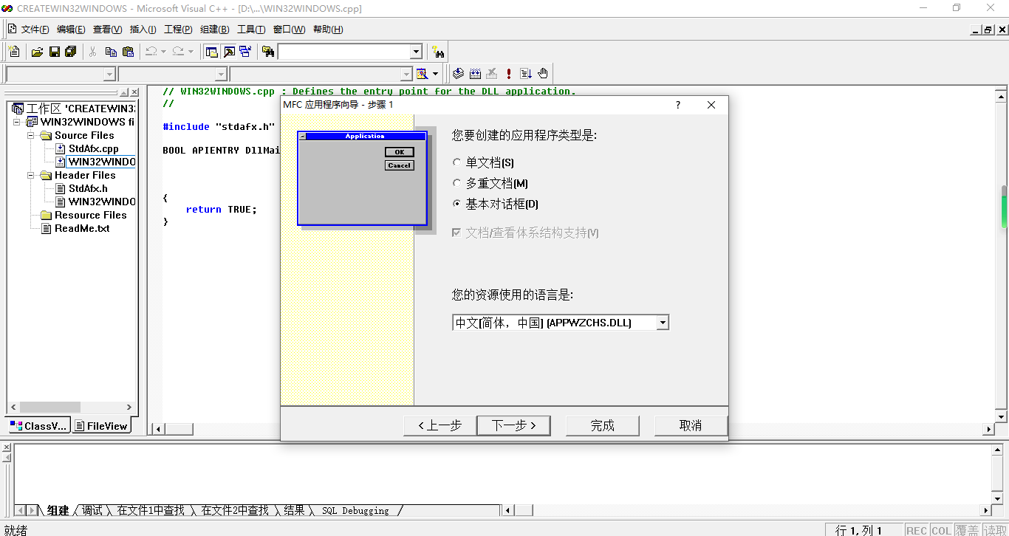The width and height of the screenshot is (1009, 536).
Task: Click the Find in Files icon
Action: click(268, 52)
